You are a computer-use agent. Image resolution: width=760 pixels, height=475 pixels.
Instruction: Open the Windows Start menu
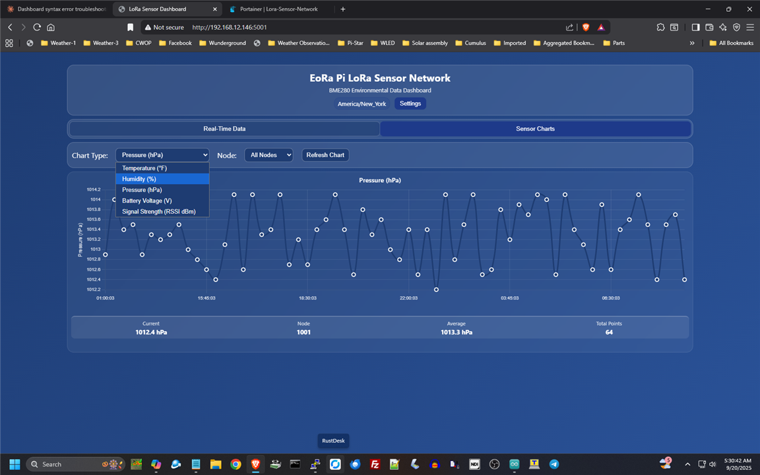(x=15, y=464)
